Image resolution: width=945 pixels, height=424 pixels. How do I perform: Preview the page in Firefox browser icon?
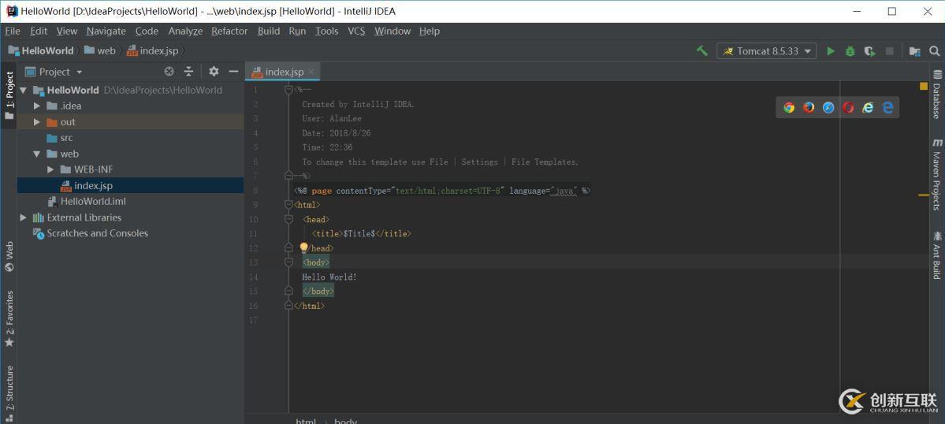coord(809,108)
